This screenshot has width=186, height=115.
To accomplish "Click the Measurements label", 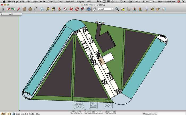I will [150, 114].
